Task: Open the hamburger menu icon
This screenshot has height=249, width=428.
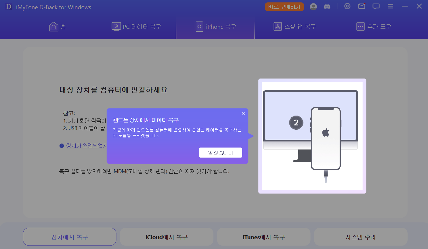Action: click(x=390, y=6)
